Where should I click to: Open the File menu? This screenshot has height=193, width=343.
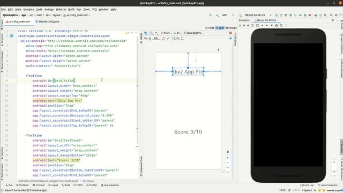click(3, 10)
